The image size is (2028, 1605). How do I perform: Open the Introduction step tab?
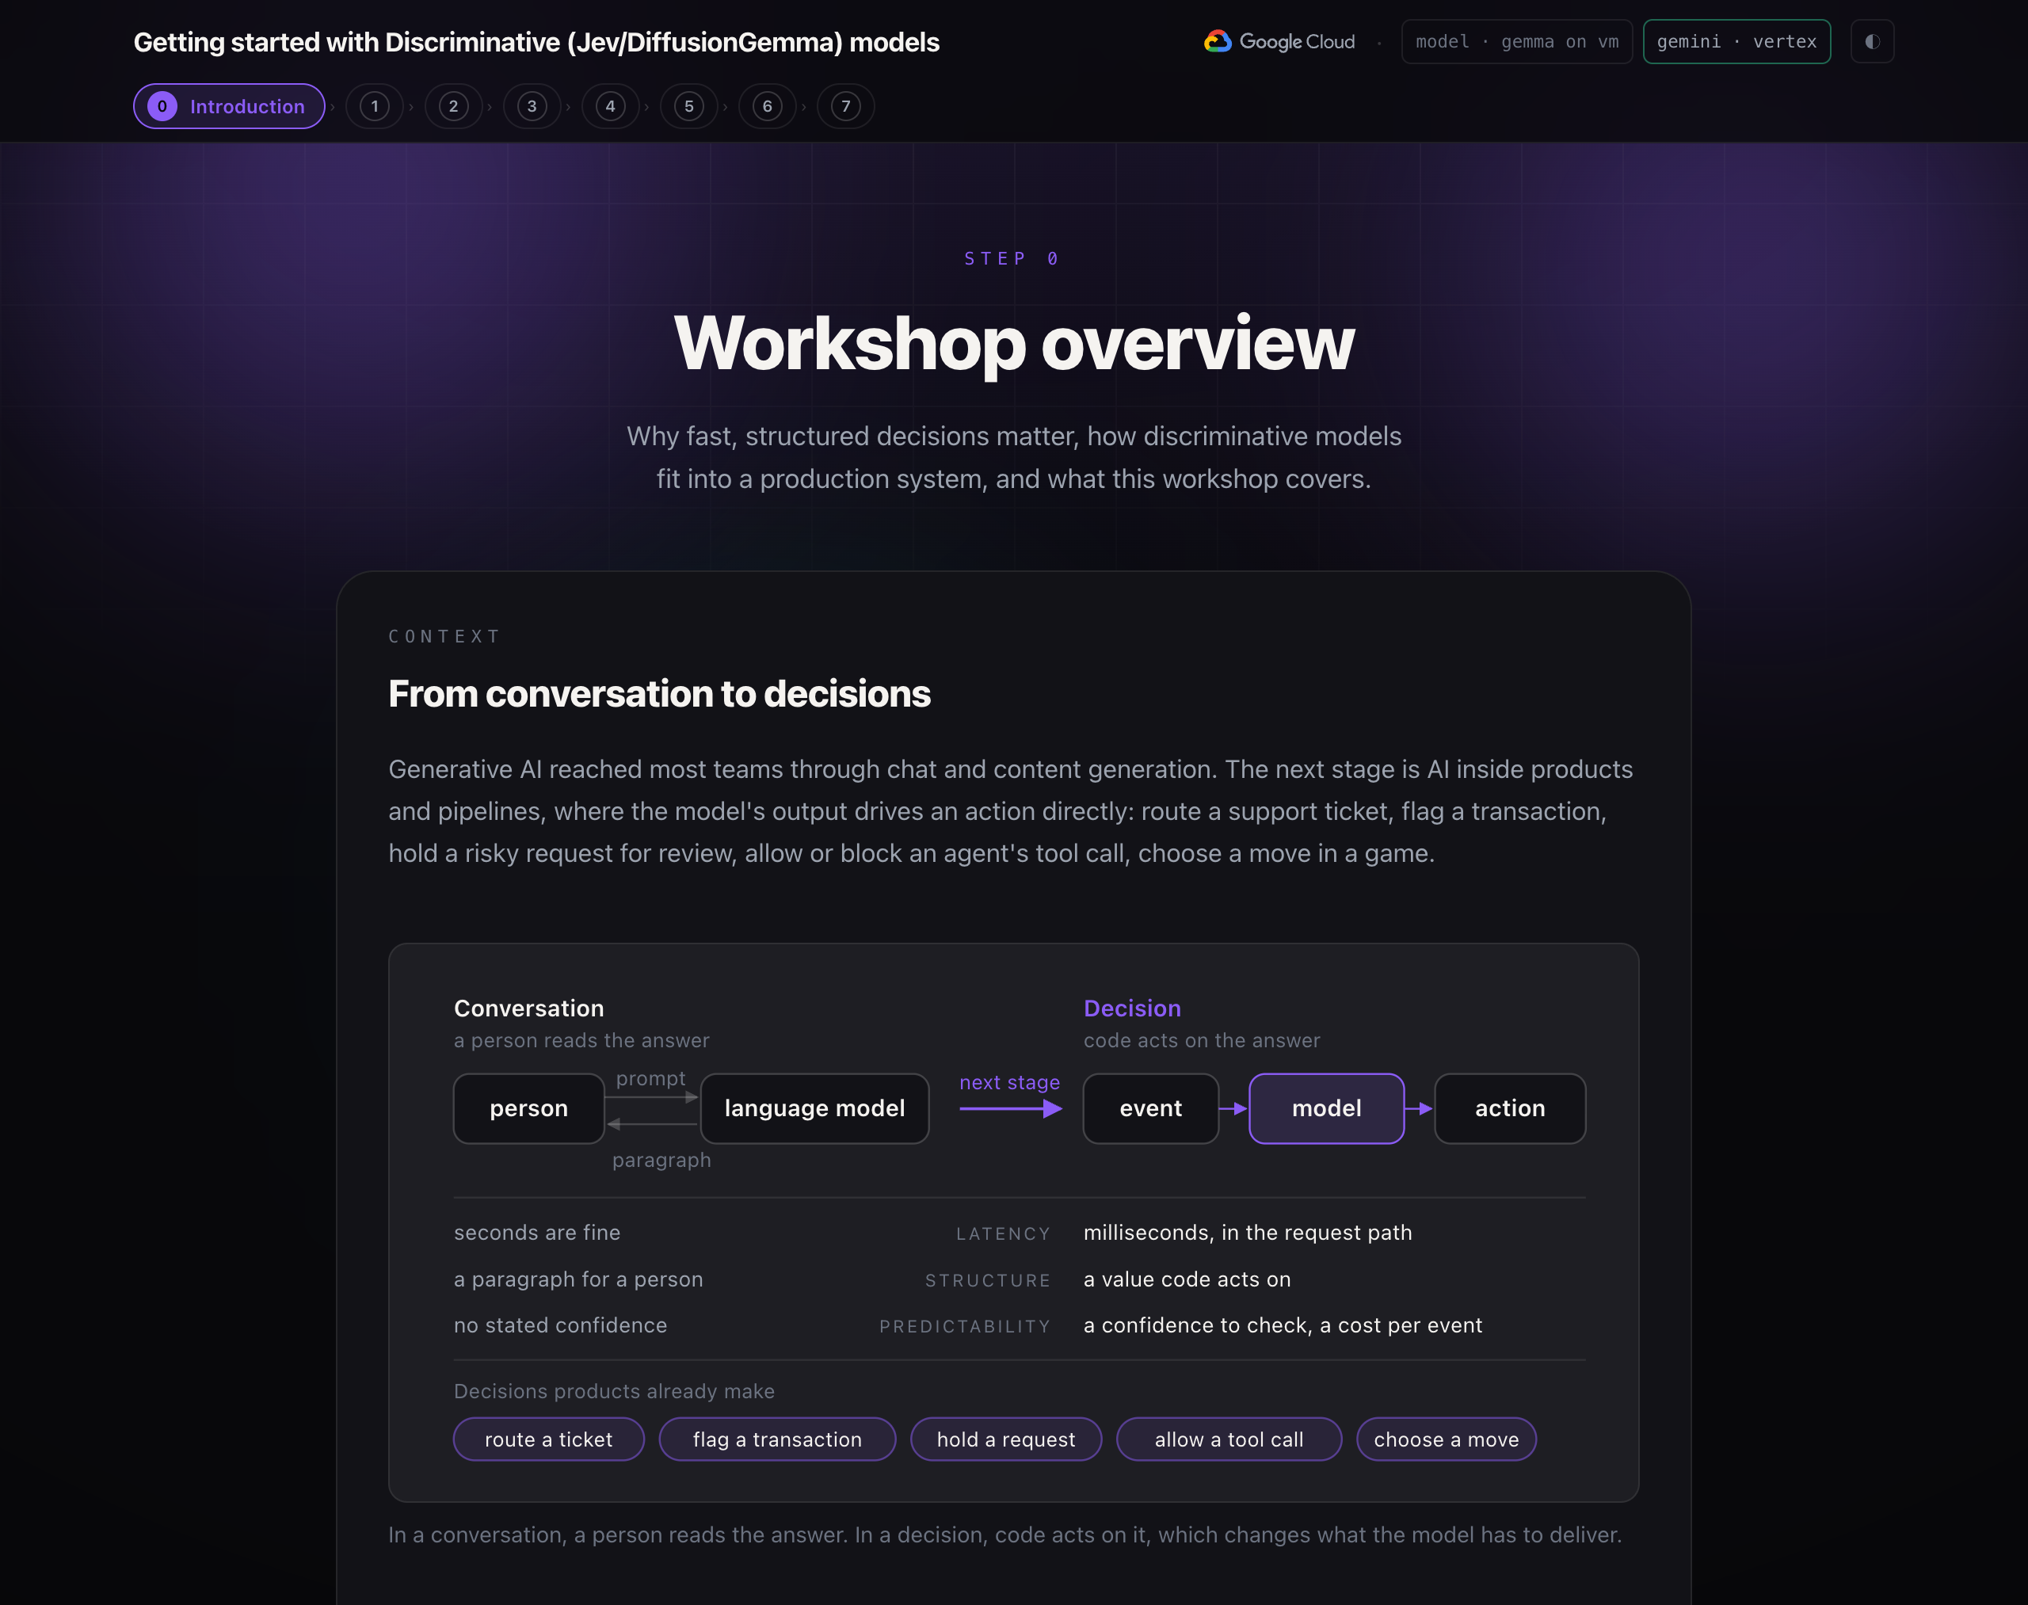229,106
